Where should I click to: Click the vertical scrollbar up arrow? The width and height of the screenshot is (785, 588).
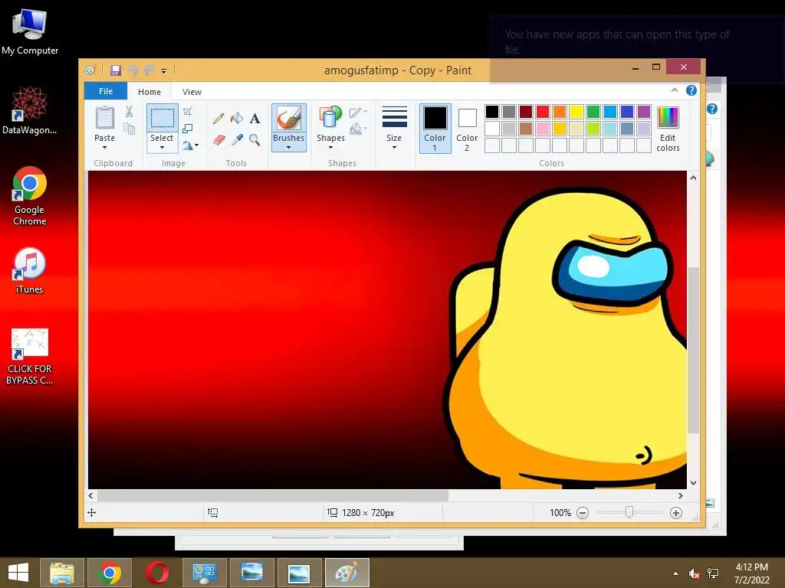pos(693,178)
